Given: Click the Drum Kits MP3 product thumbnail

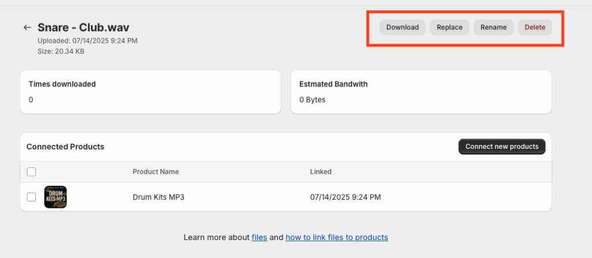Looking at the screenshot, I should [x=55, y=197].
